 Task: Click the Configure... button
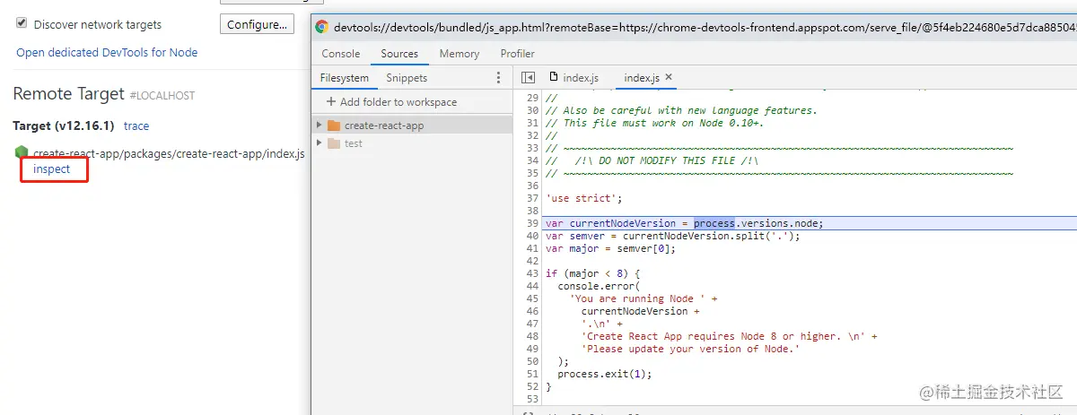tap(257, 24)
